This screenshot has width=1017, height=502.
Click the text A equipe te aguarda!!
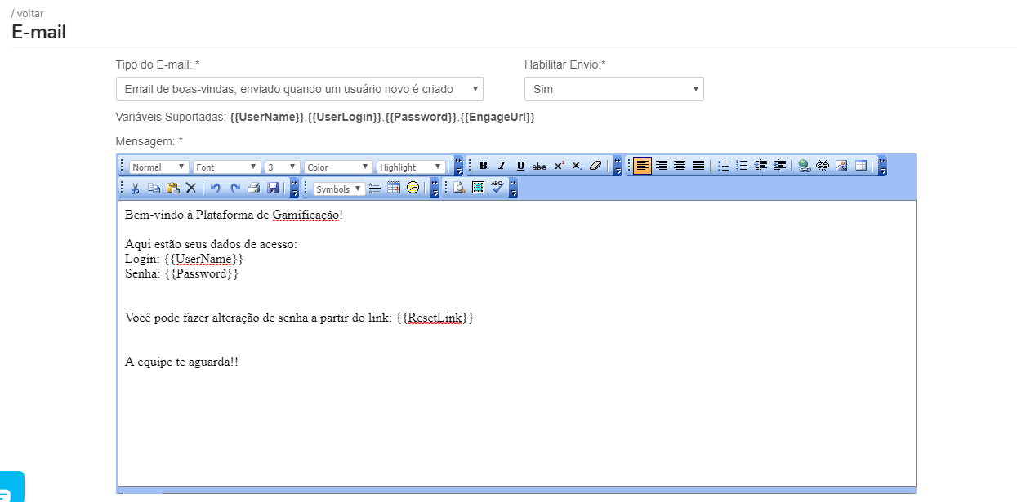pyautogui.click(x=181, y=362)
